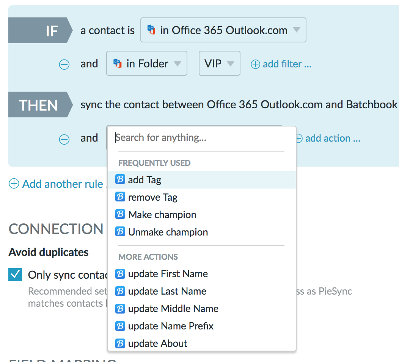This screenshot has height=362, width=399.
Task: Click the Batchbook icon next to 'update Middle Name'
Action: 120,309
